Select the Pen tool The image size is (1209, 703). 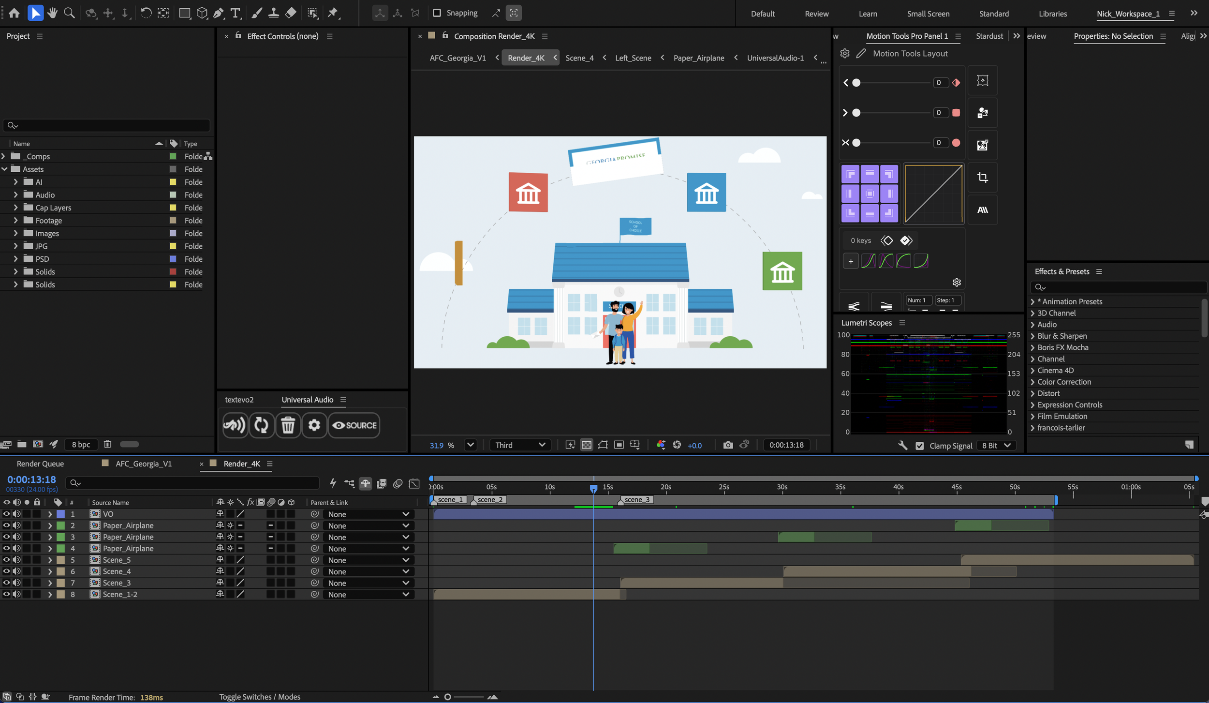coord(219,13)
